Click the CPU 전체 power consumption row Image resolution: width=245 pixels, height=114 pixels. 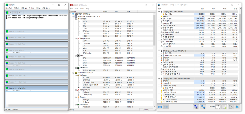pos(198,92)
